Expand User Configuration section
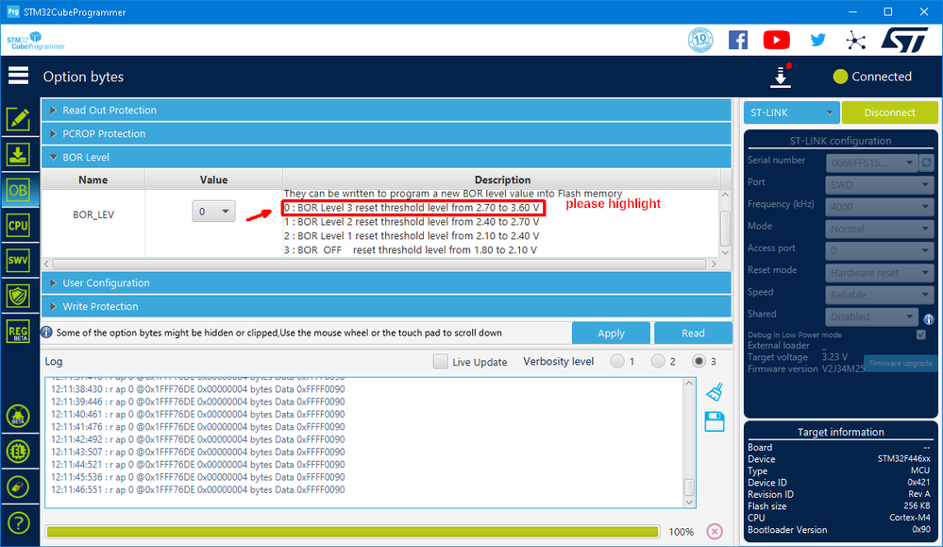This screenshot has height=547, width=943. click(x=386, y=282)
